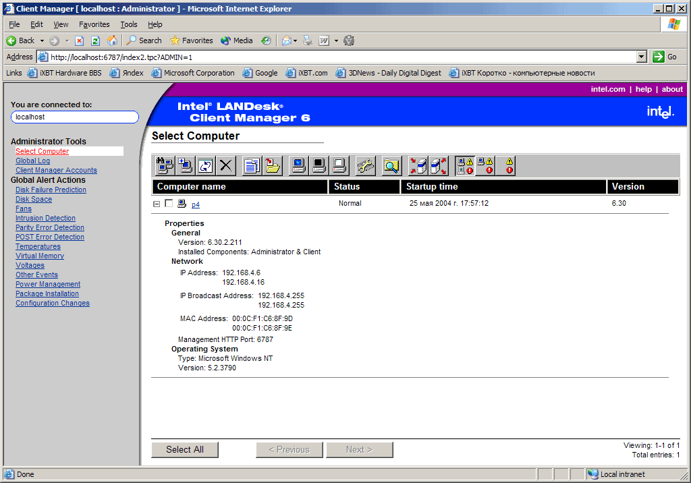691x483 pixels.
Task: Click the localhost connected-to field
Action: pyautogui.click(x=74, y=117)
